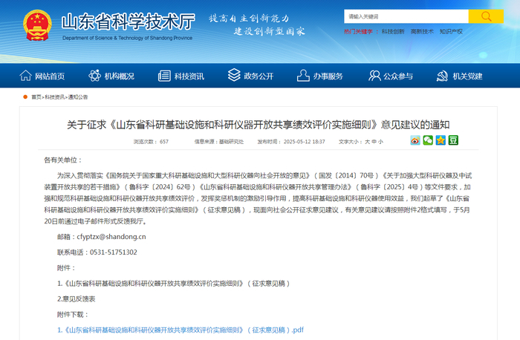The width and height of the screenshot is (520, 340).
Task: Focus the keyword search input field
Action: 406,16
